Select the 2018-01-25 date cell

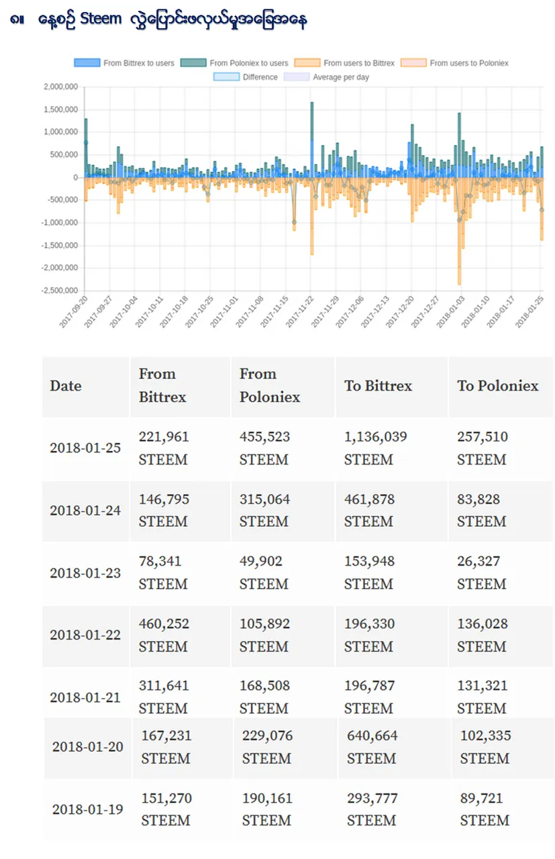point(86,448)
